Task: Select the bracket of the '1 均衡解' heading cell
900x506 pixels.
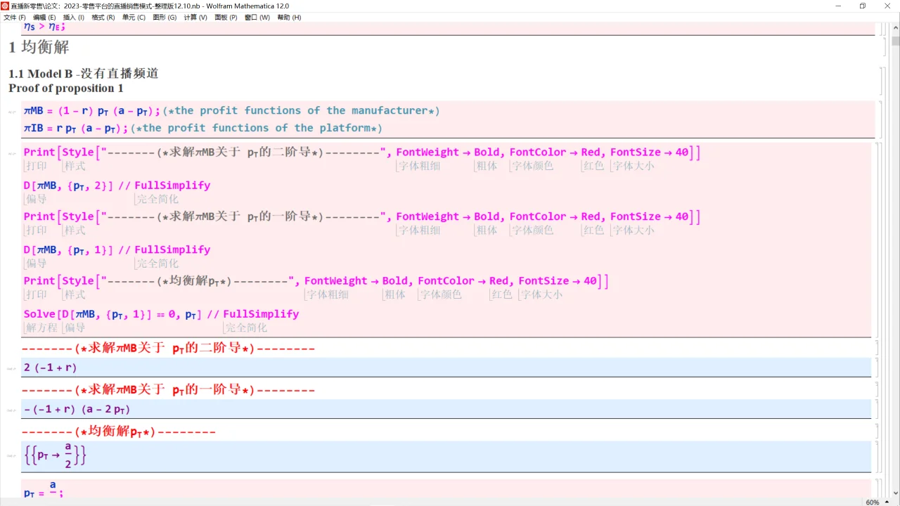Action: 884,47
